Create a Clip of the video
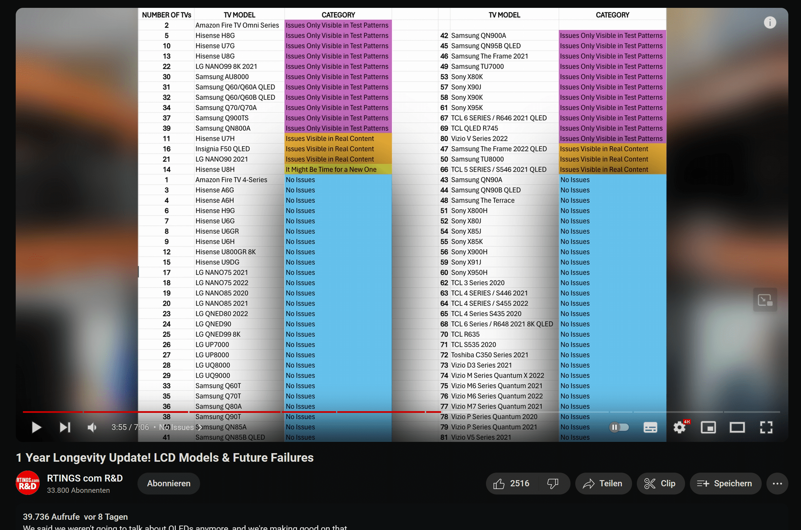Image resolution: width=801 pixels, height=530 pixels. click(660, 483)
